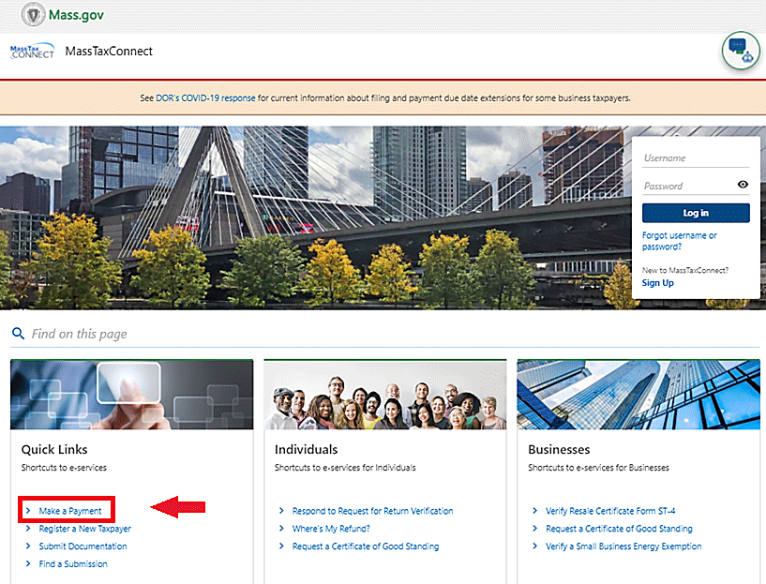The height and width of the screenshot is (584, 766).
Task: Click the MassTaxConnect logo
Action: 32,52
